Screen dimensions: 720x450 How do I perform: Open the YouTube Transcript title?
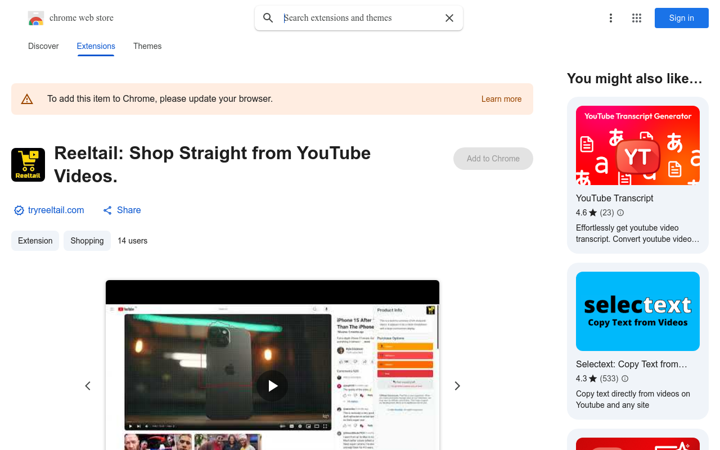[x=615, y=198]
